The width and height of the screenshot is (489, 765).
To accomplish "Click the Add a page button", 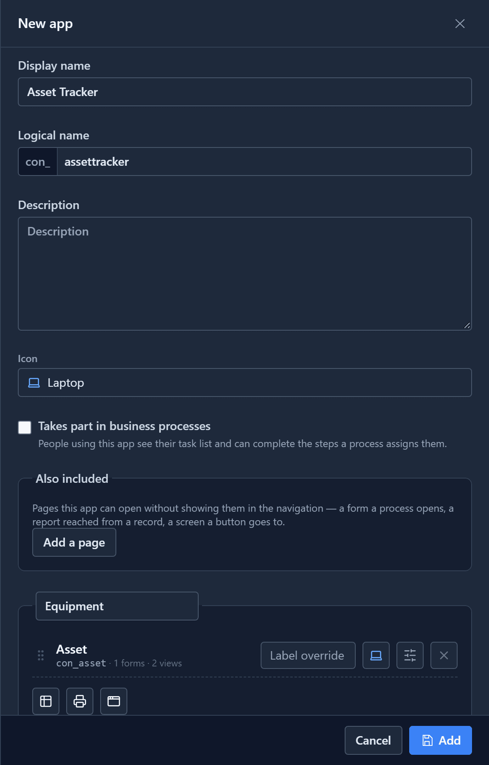I will pyautogui.click(x=74, y=542).
